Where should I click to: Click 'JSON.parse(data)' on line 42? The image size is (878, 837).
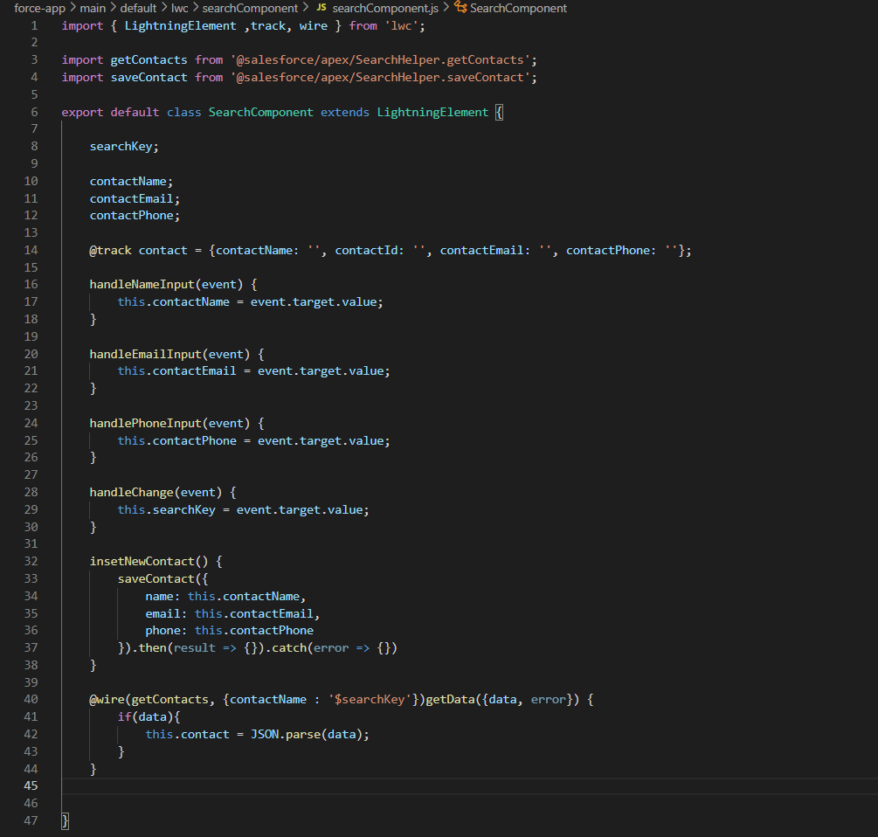coord(307,734)
